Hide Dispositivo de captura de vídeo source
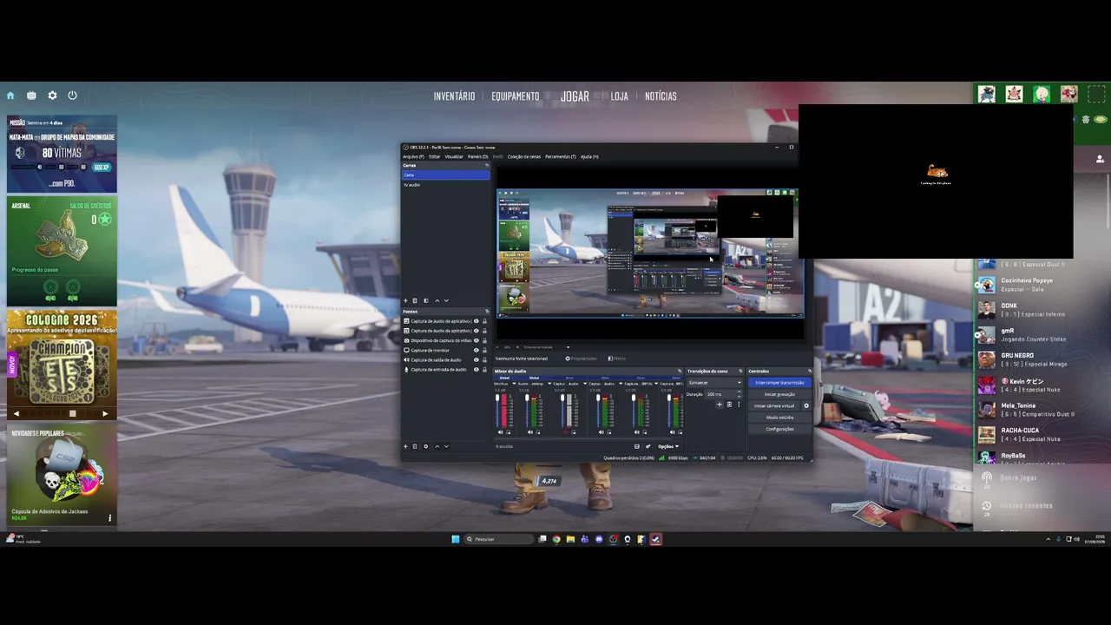The height and width of the screenshot is (625, 1111). click(476, 340)
